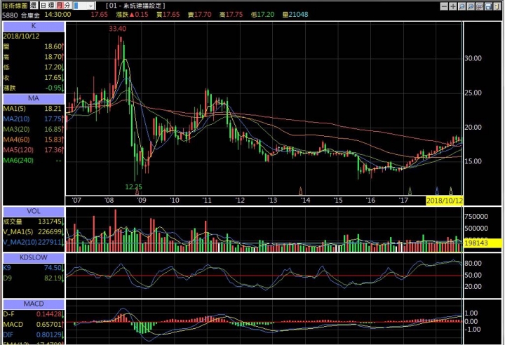
Task: Click the 技術線圖 title label
Action: point(15,6)
